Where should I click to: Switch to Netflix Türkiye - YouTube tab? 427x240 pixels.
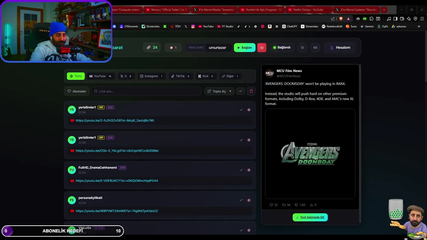coord(309,10)
